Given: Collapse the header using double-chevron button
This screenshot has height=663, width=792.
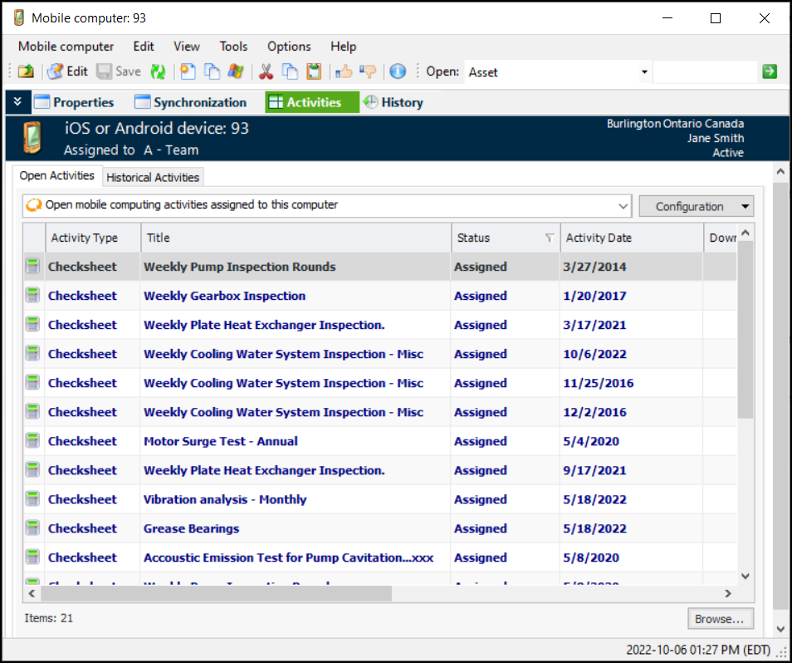Looking at the screenshot, I should [x=17, y=102].
